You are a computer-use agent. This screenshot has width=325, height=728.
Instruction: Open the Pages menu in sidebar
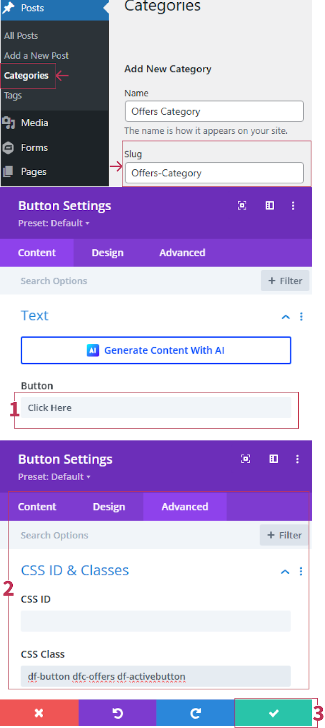33,172
